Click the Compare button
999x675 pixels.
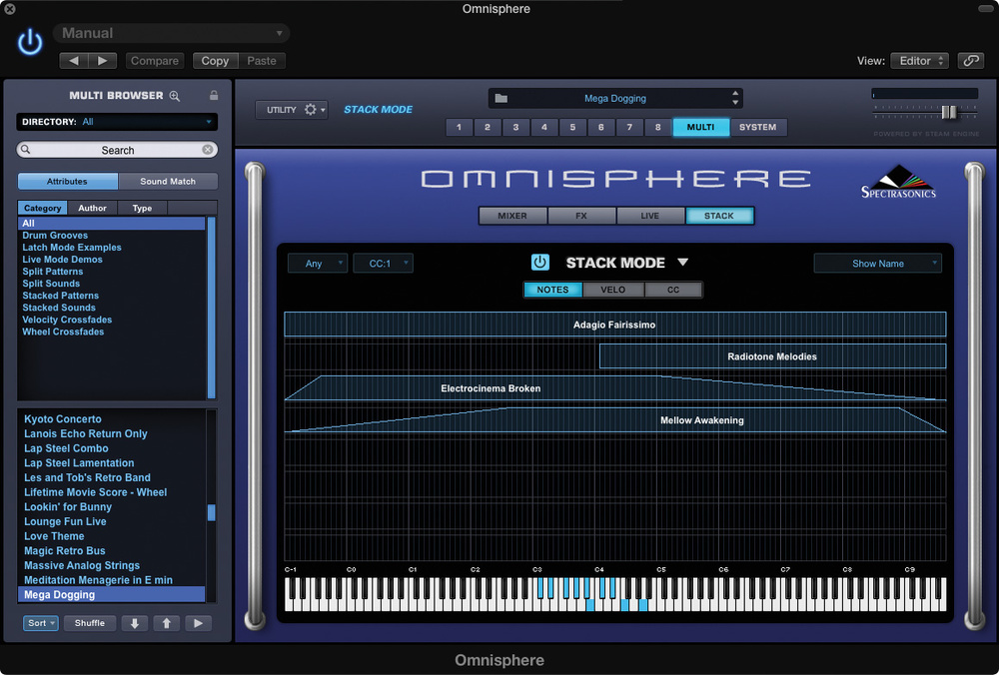[155, 61]
